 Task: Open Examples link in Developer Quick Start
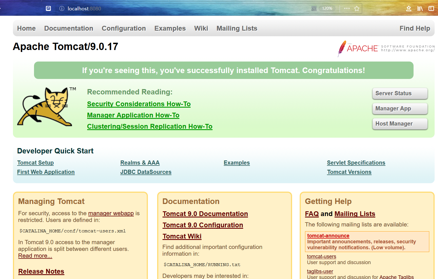click(x=237, y=163)
